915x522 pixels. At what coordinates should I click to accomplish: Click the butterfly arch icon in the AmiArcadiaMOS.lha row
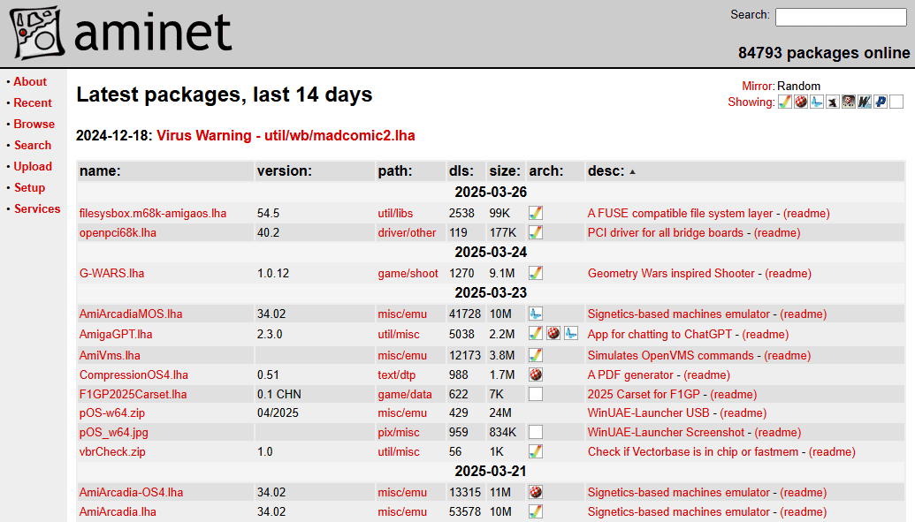536,314
